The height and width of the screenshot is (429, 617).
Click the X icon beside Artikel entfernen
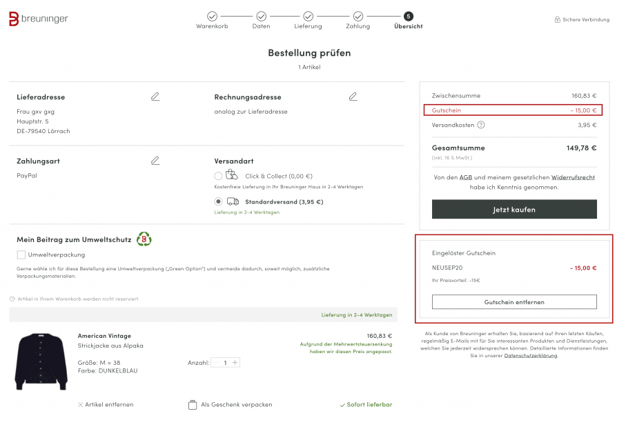pyautogui.click(x=80, y=405)
